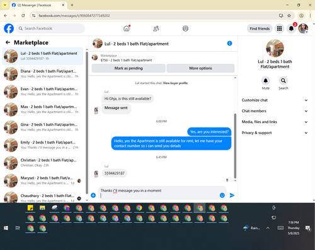The image size is (315, 250).
Task: Mute the conversation with the bell icon
Action: (x=266, y=81)
